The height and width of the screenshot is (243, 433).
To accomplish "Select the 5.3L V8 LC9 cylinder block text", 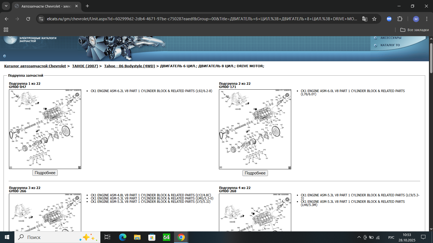I will pos(360,197).
